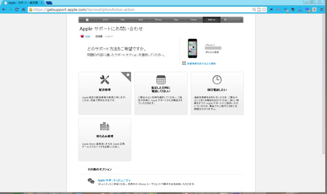Click the padlock icon in address bar
This screenshot has height=194, width=327.
(x=31, y=9)
